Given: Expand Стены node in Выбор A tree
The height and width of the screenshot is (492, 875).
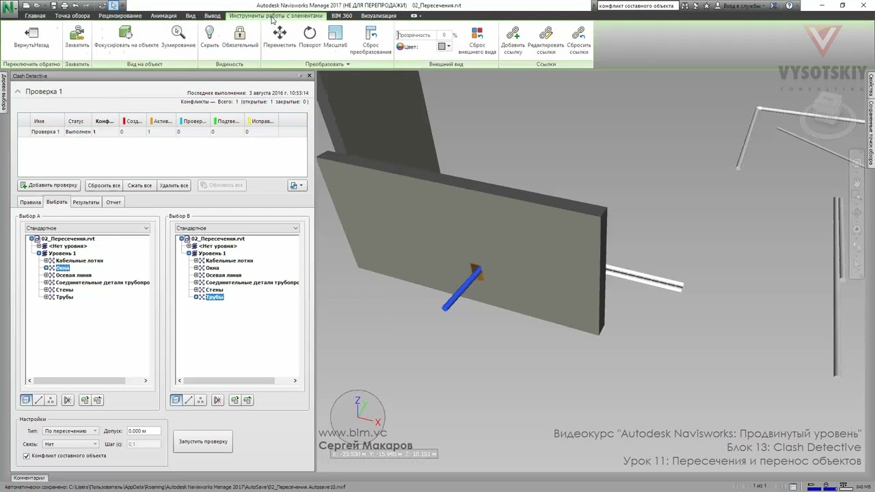Looking at the screenshot, I should coord(46,290).
